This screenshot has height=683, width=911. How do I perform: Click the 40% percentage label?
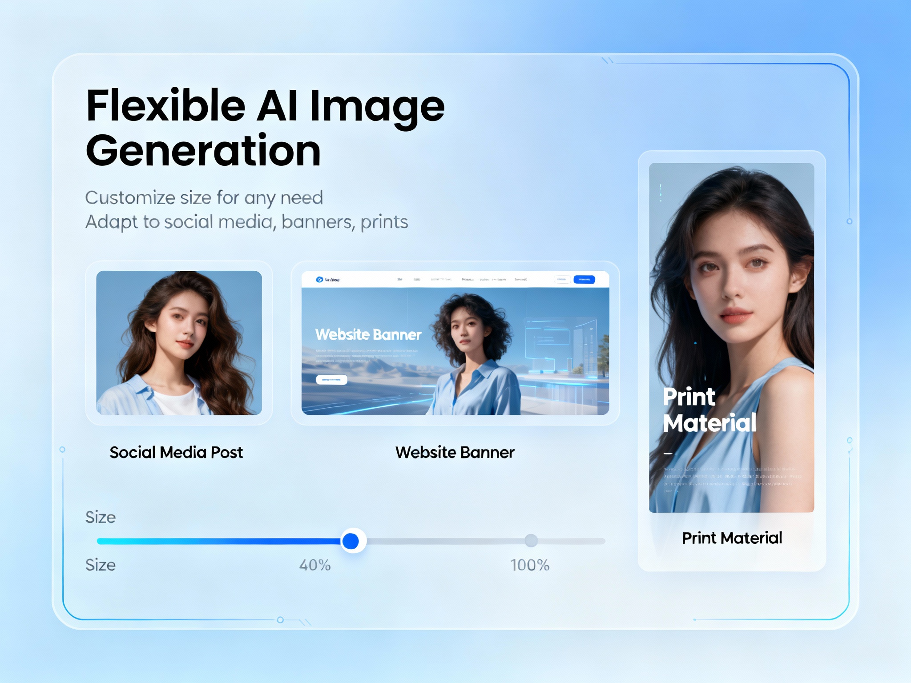click(x=316, y=566)
